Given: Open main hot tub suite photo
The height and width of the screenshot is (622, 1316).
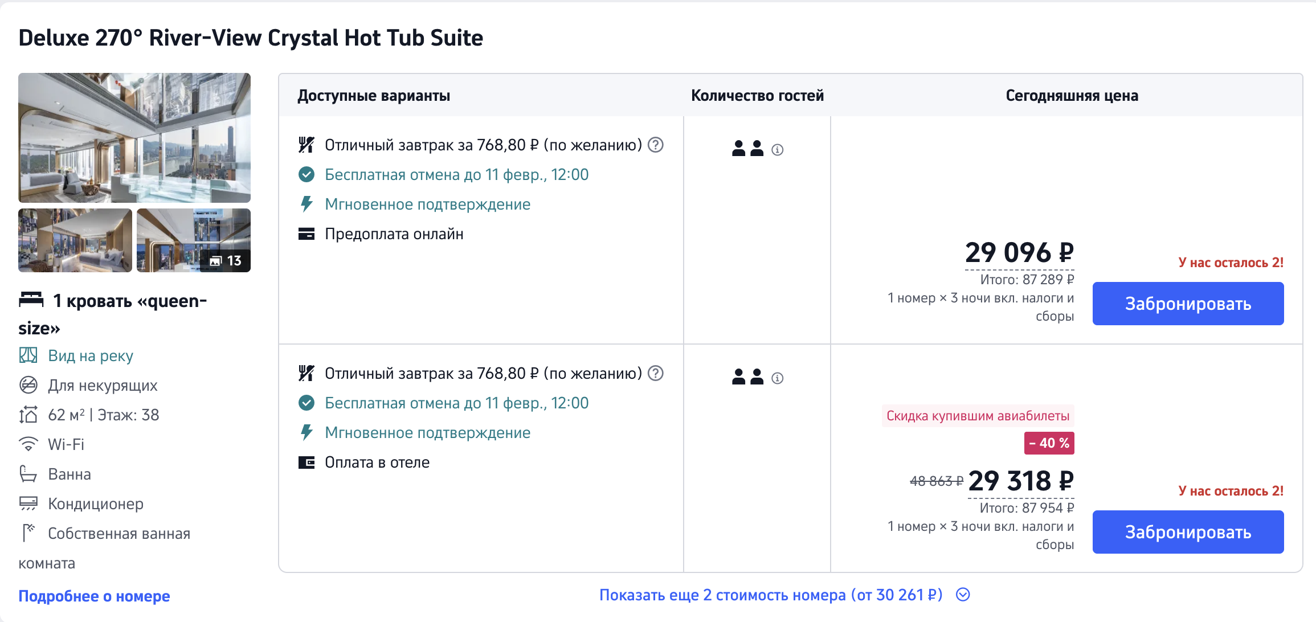Looking at the screenshot, I should (x=134, y=137).
